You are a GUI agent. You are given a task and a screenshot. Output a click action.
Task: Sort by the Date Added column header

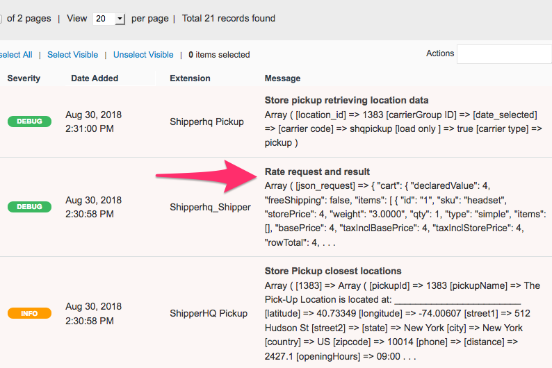pos(95,78)
